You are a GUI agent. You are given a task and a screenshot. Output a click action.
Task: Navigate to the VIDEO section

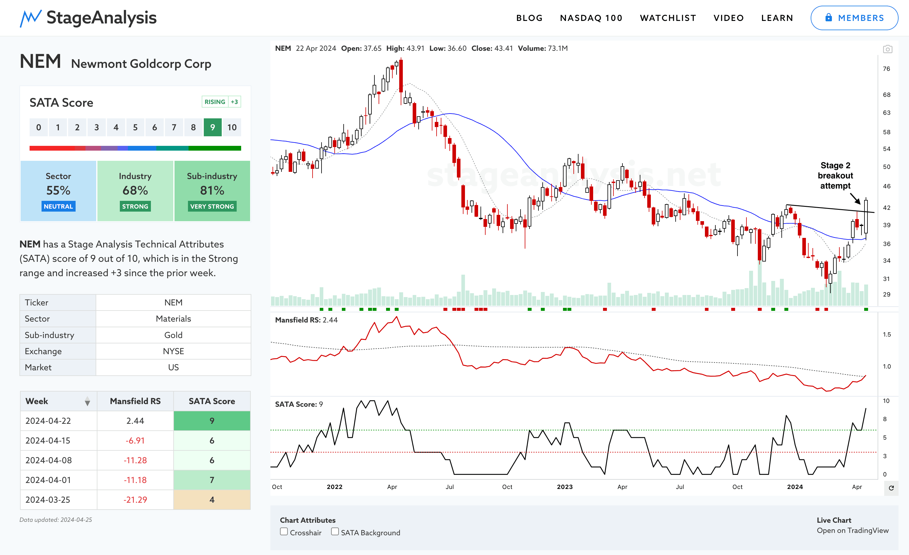[729, 18]
